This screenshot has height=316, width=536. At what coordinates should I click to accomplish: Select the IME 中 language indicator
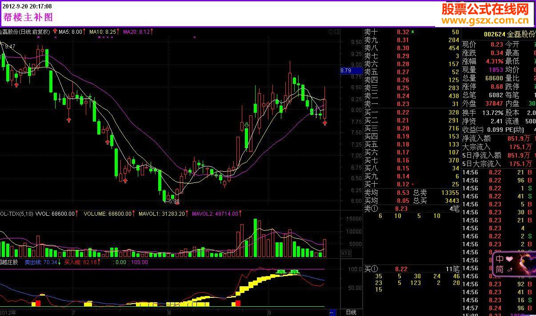point(500,259)
